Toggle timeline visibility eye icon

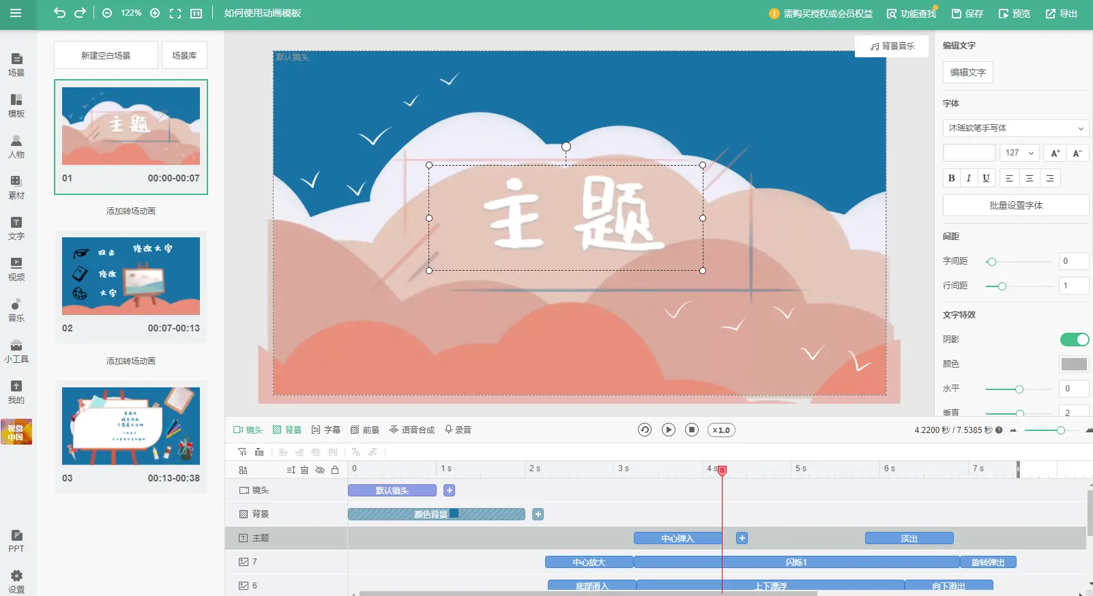(319, 470)
